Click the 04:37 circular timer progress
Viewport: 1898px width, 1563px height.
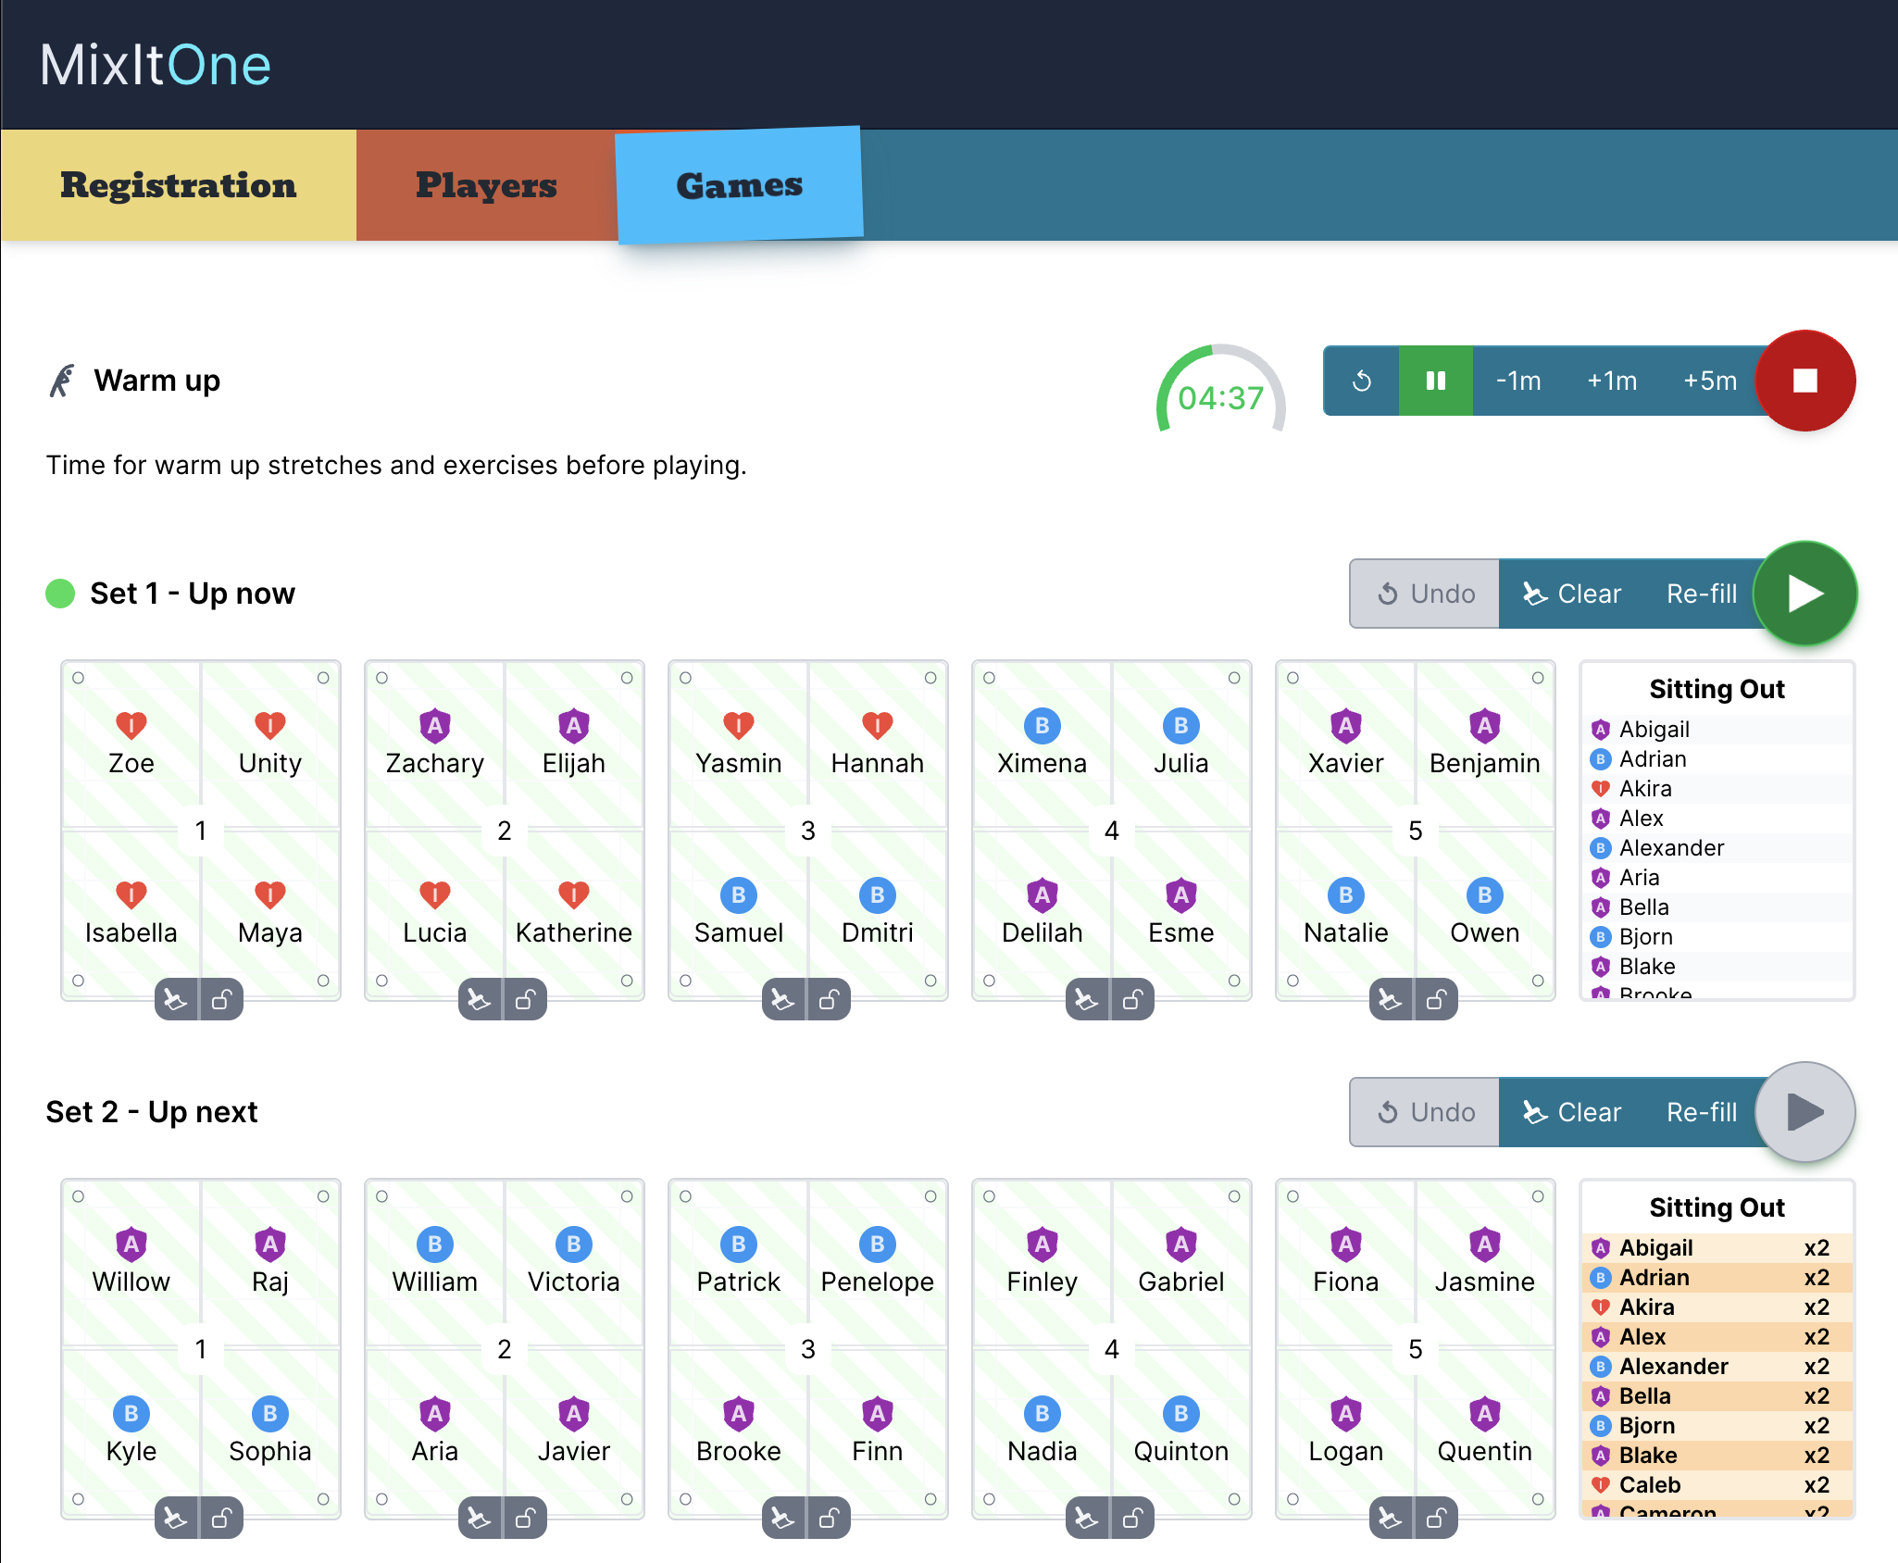(1220, 397)
